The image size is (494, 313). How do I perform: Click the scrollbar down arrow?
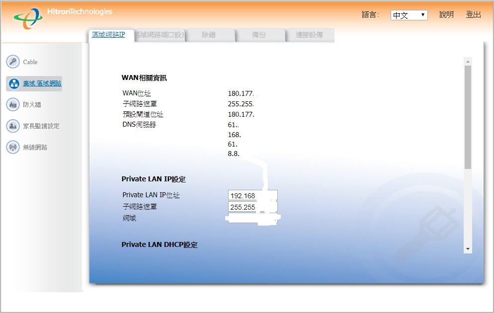tap(468, 249)
